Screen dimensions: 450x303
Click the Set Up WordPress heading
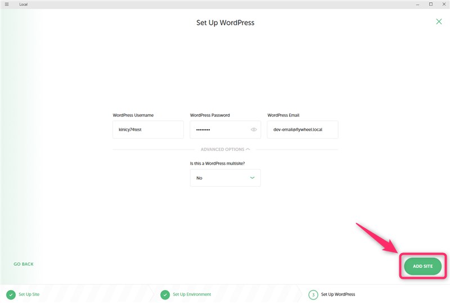[226, 22]
